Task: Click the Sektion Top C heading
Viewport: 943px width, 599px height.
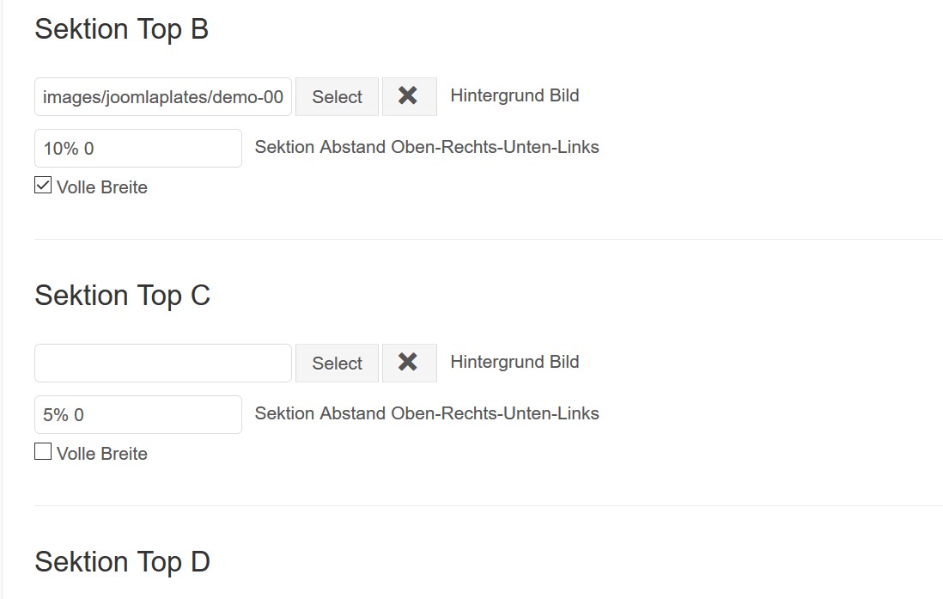Action: click(x=122, y=296)
